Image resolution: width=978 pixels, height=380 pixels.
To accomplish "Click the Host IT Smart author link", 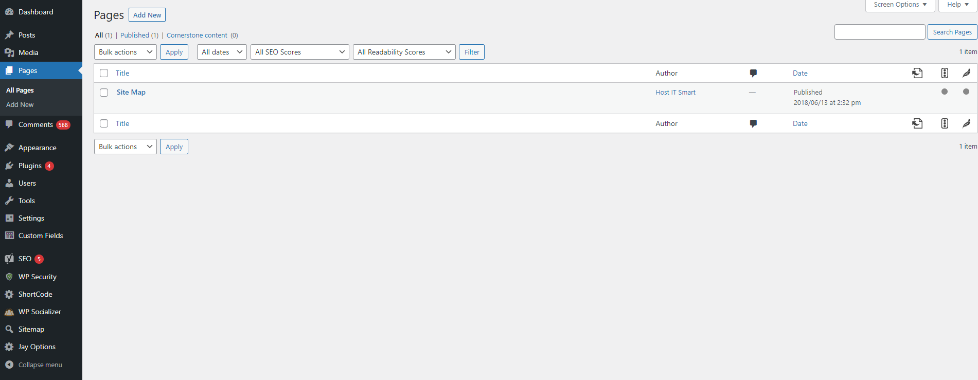I will (x=675, y=93).
